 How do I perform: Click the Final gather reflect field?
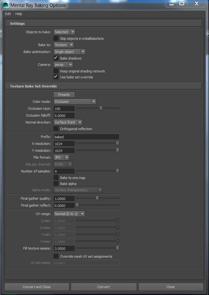point(64,206)
